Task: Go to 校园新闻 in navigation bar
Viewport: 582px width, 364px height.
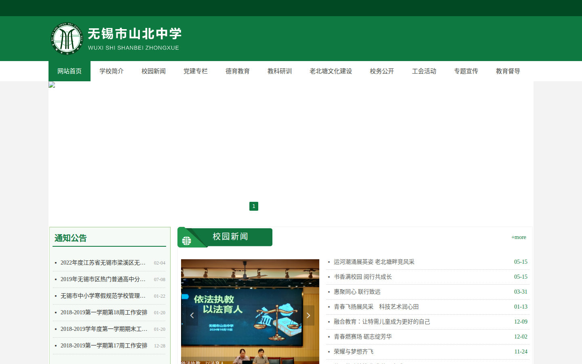Action: (154, 71)
